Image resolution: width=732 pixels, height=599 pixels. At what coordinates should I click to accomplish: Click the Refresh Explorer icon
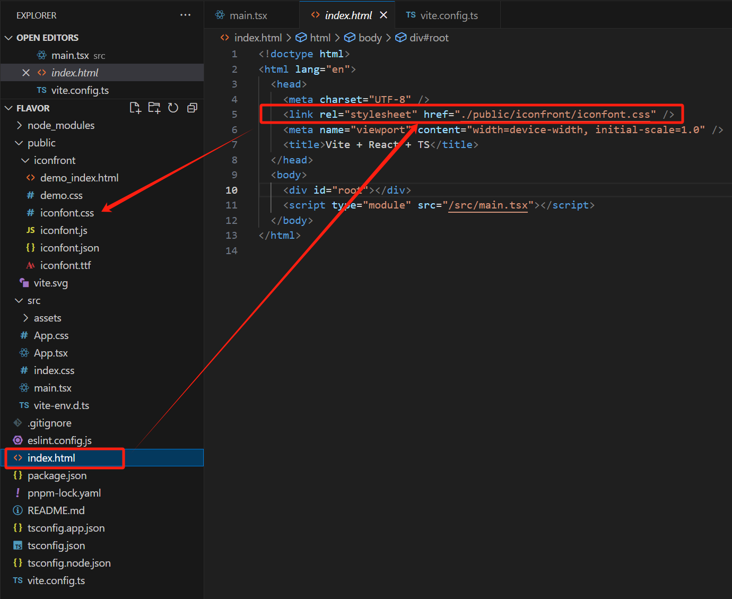173,108
